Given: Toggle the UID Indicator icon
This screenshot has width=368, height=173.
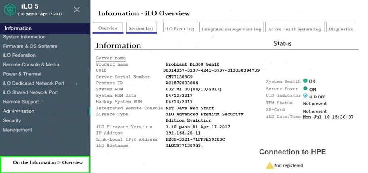Looking at the screenshot, I should pos(305,96).
